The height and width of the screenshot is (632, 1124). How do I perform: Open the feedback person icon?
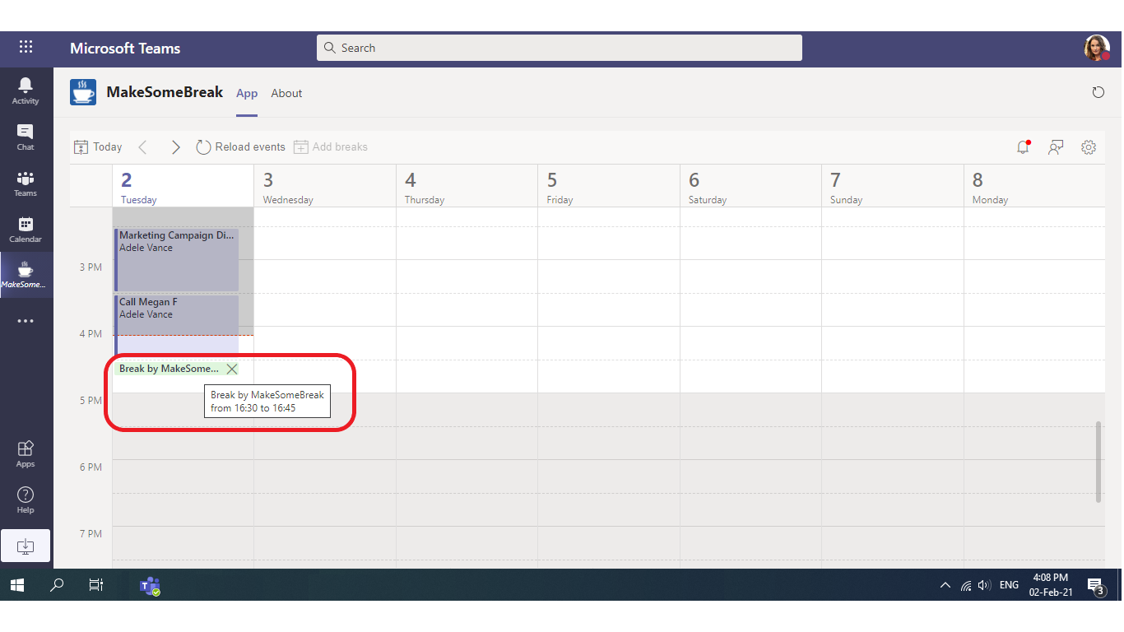[x=1056, y=147]
